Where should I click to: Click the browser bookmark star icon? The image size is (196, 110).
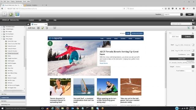click(166, 9)
